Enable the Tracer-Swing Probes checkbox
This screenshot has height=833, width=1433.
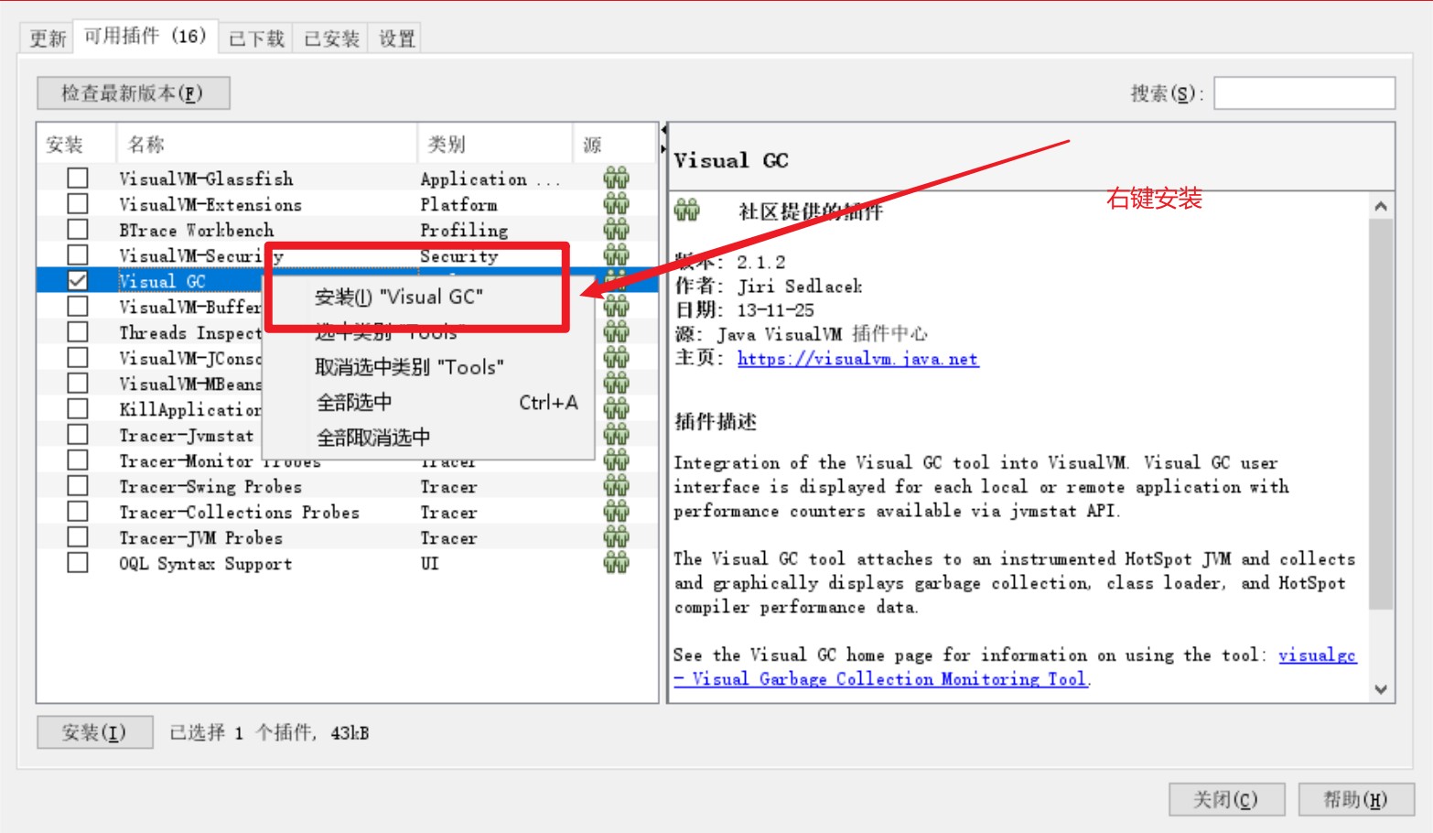tap(78, 485)
